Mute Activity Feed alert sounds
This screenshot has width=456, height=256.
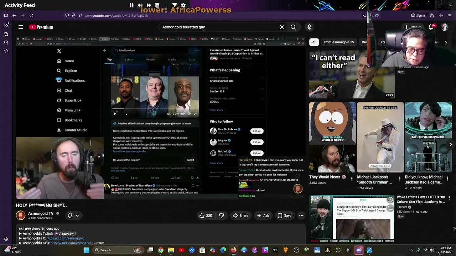pos(140,5)
